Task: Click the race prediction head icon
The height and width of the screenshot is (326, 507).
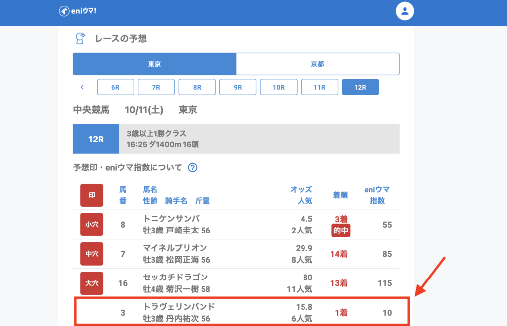Action: point(80,39)
